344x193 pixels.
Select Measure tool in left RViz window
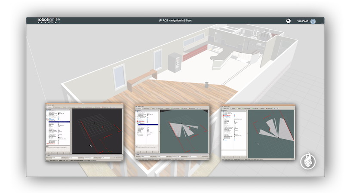click(x=79, y=107)
